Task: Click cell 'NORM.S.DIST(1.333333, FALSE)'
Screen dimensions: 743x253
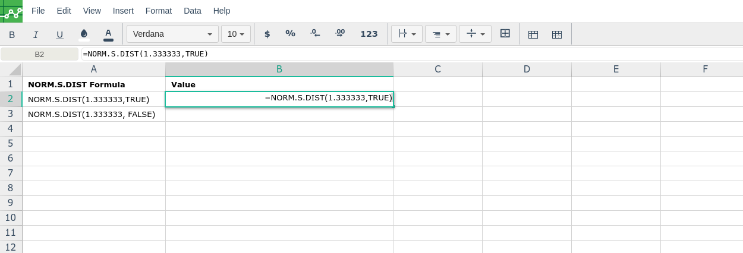Action: tap(94, 114)
